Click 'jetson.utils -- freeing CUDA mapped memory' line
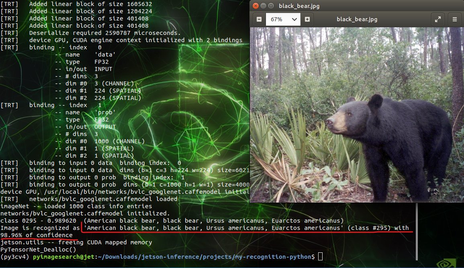The image size is (464, 268). [x=76, y=242]
